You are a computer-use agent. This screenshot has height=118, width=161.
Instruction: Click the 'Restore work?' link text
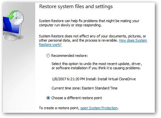point(50,45)
